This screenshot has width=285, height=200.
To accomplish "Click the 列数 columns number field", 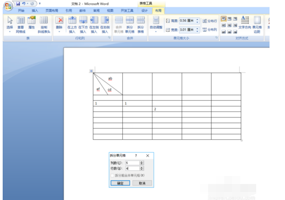I will (x=133, y=163).
